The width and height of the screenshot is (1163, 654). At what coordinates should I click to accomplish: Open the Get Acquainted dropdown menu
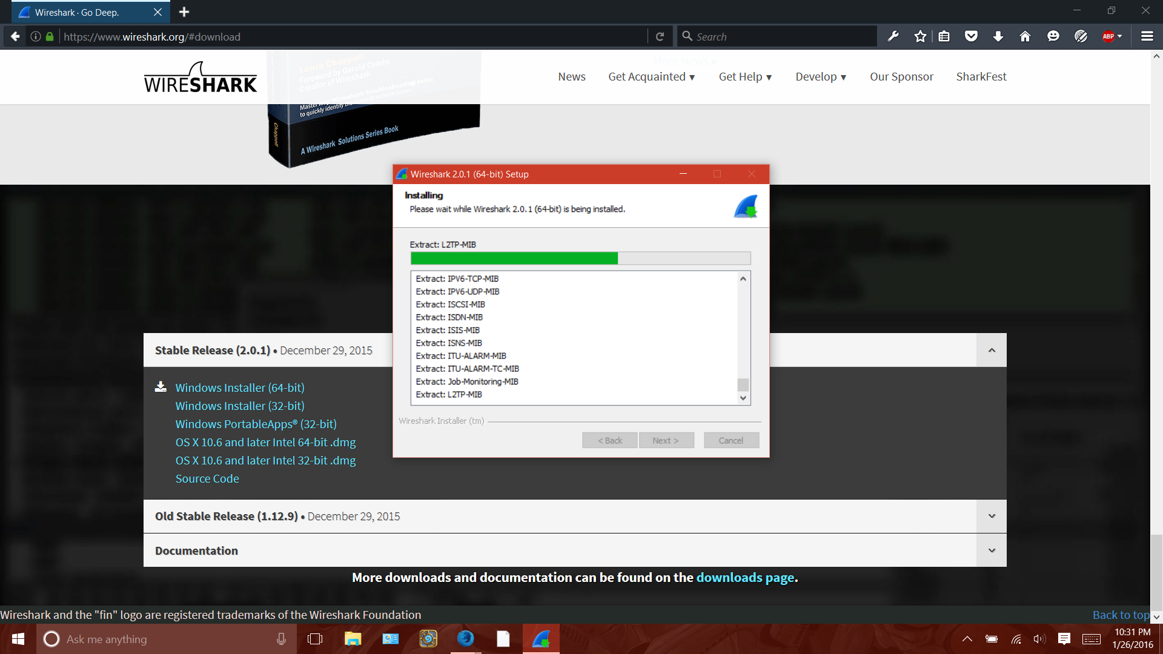click(652, 77)
